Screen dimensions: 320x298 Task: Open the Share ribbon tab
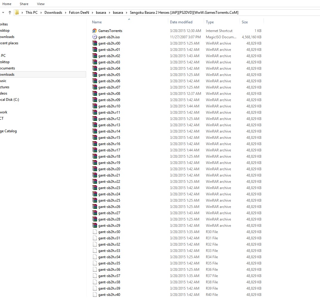tap(24, 4)
